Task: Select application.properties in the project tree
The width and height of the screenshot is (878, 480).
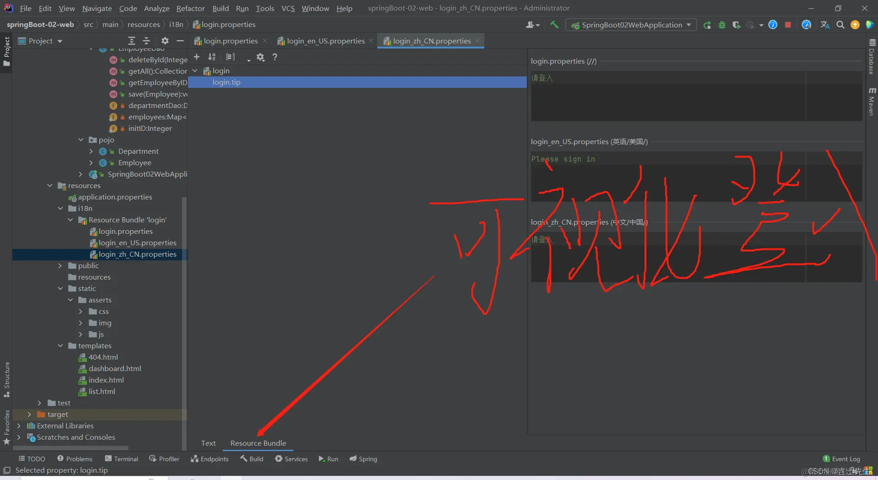Action: (x=115, y=197)
